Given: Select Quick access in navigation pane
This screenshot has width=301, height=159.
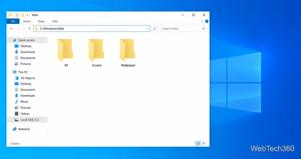Looking at the screenshot, I should 26,40.
